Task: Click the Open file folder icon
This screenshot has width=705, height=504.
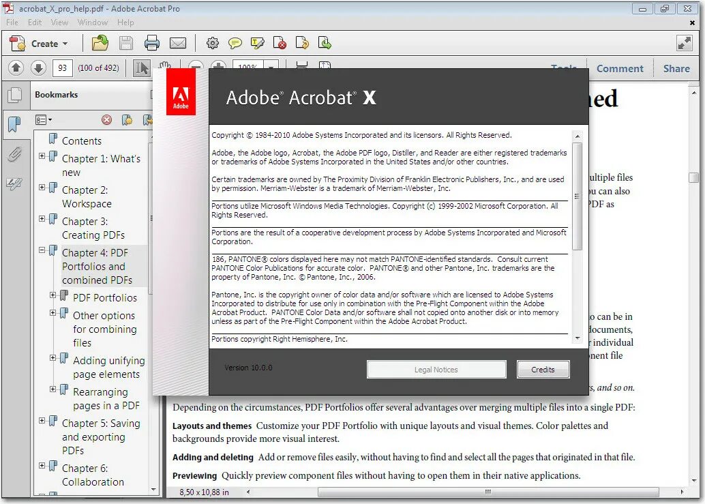Action: pos(100,43)
